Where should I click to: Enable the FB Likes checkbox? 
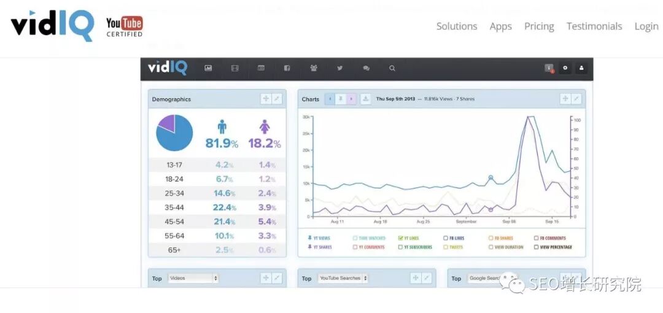click(x=446, y=238)
